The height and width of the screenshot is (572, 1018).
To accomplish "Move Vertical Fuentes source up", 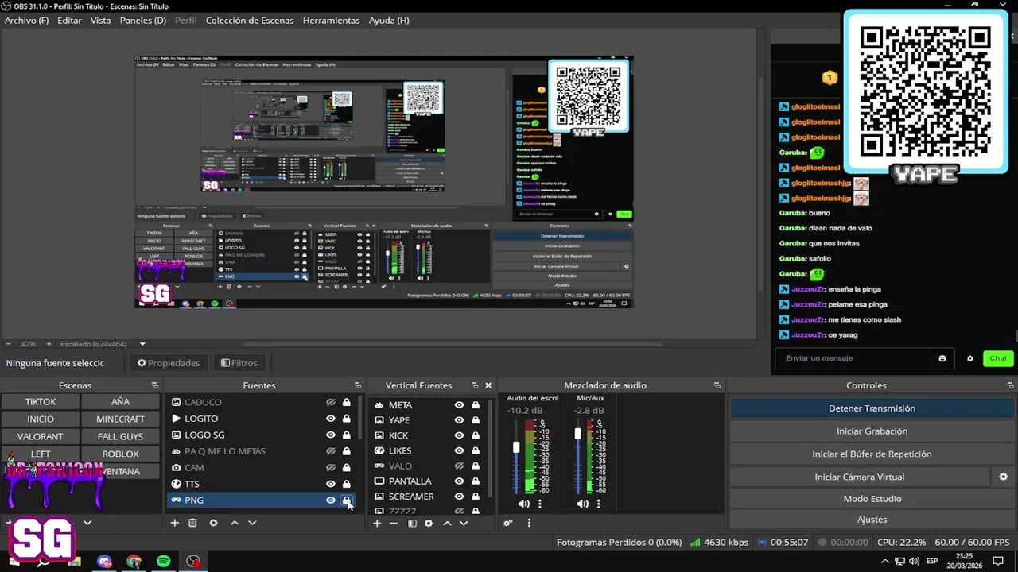I will point(447,524).
